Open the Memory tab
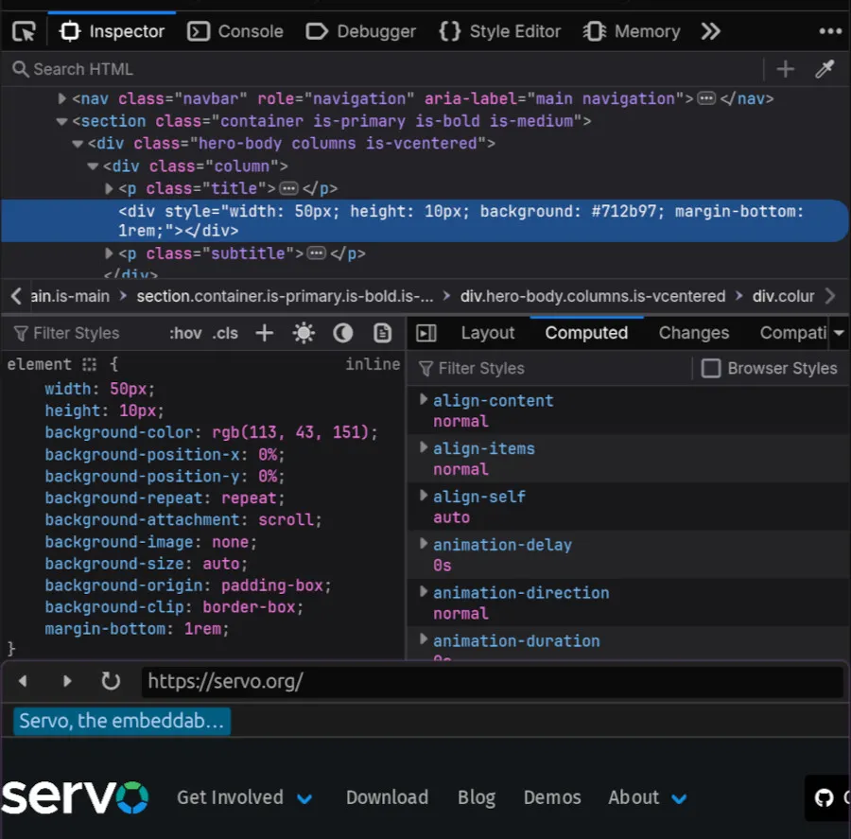Image resolution: width=851 pixels, height=839 pixels. [632, 31]
